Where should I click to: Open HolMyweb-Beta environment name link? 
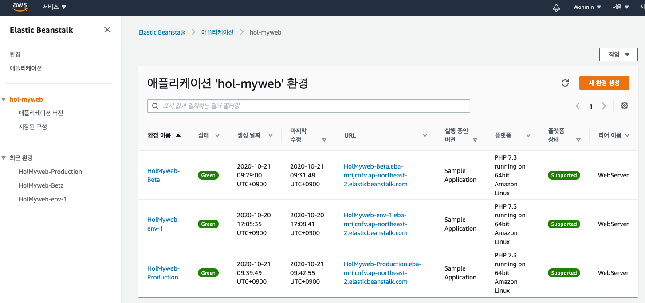tap(163, 175)
